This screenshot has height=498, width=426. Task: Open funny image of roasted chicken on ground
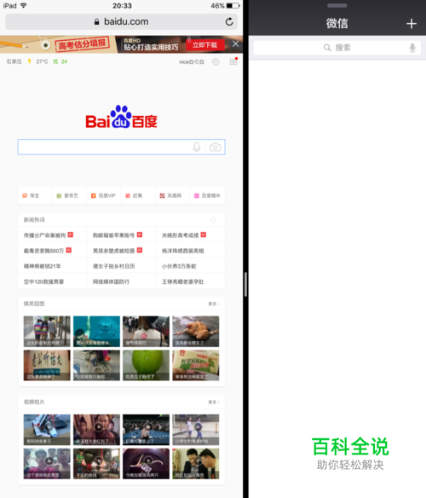[x=196, y=331]
